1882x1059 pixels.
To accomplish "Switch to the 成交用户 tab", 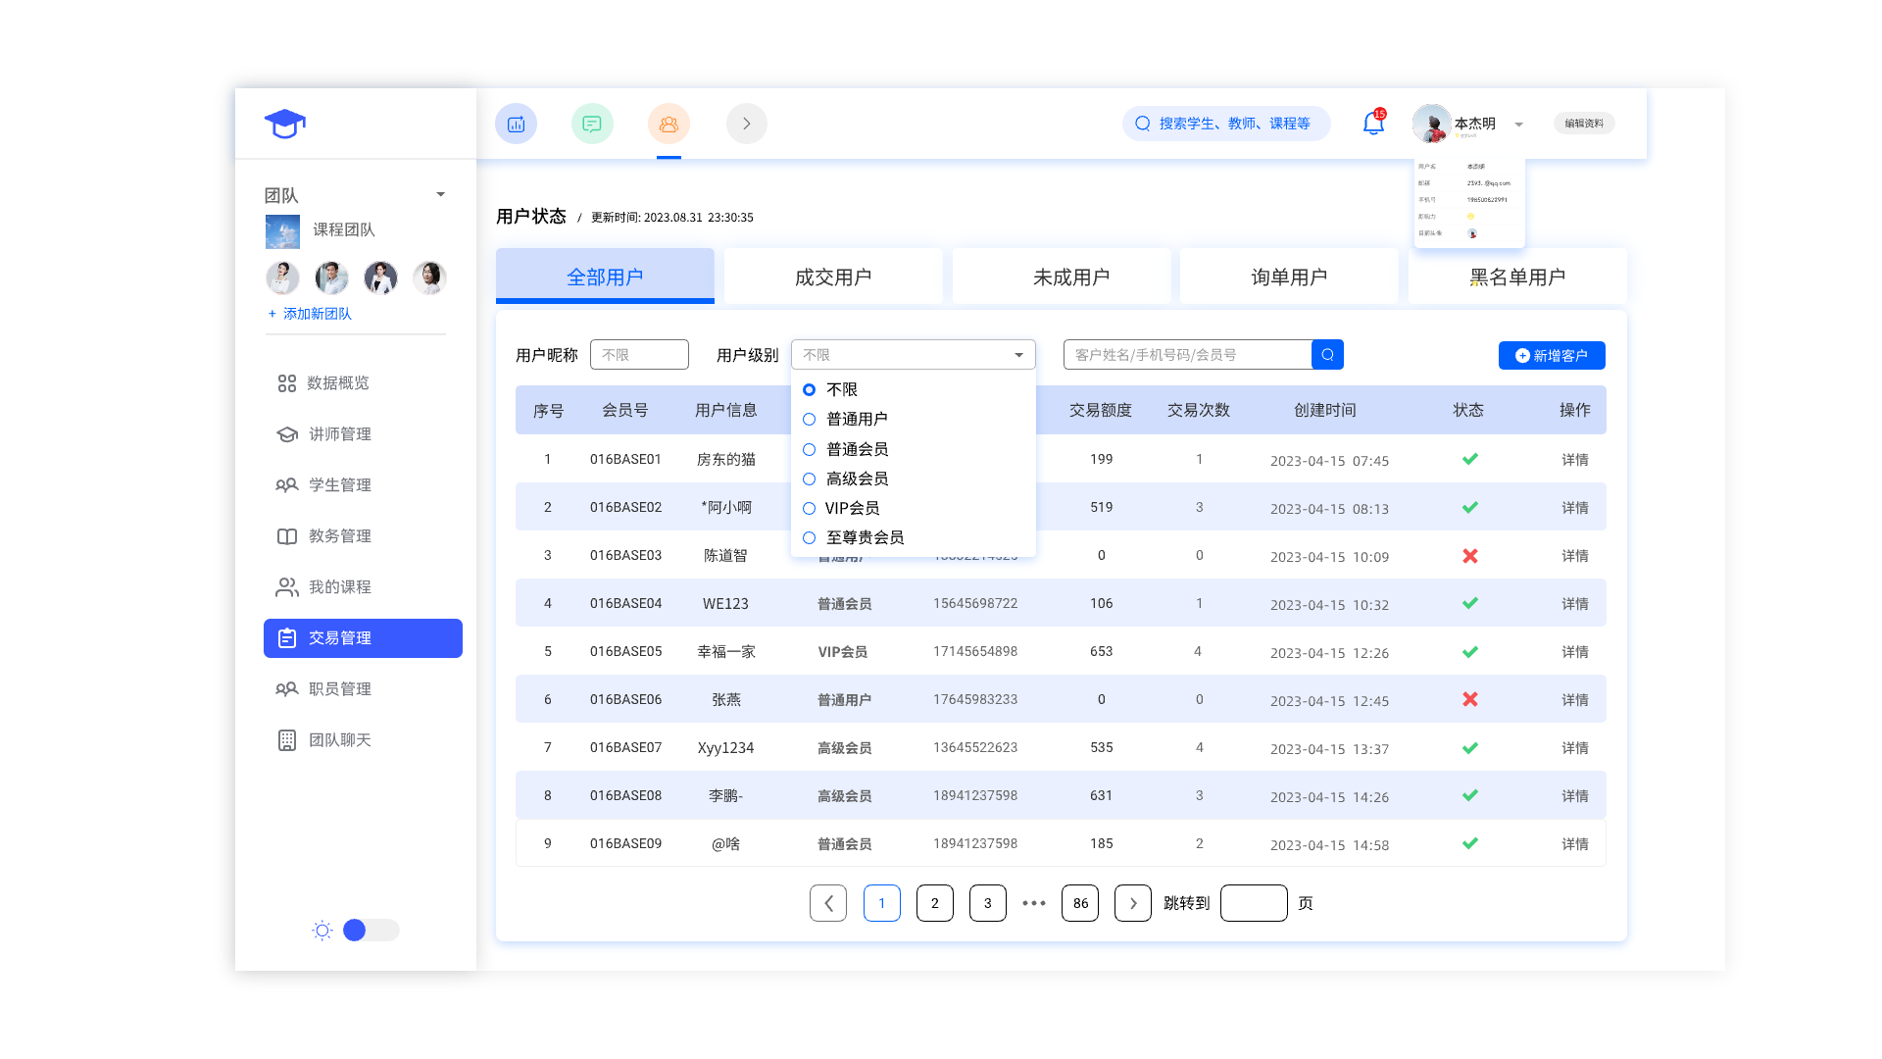I will click(833, 277).
